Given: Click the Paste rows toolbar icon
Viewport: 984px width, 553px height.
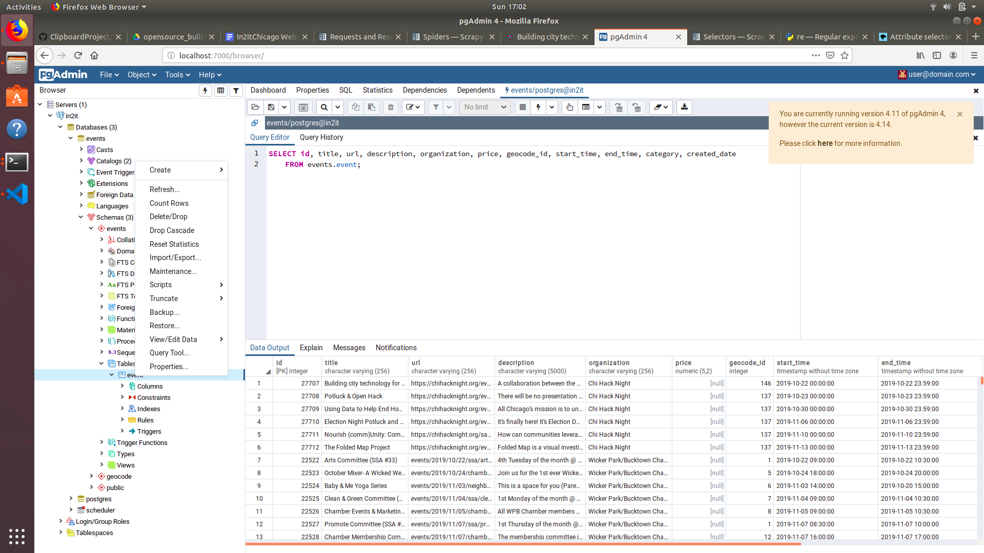Looking at the screenshot, I should click(372, 107).
